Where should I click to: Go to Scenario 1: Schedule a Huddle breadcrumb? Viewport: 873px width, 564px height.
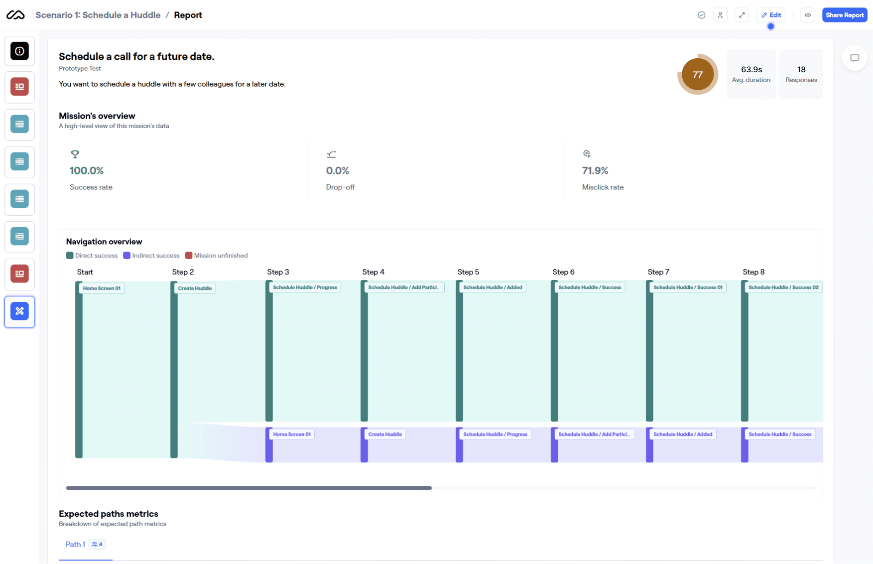tap(98, 15)
